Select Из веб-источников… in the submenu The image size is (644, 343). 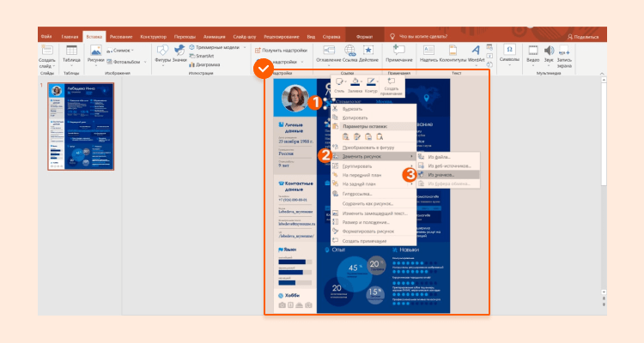tap(448, 165)
